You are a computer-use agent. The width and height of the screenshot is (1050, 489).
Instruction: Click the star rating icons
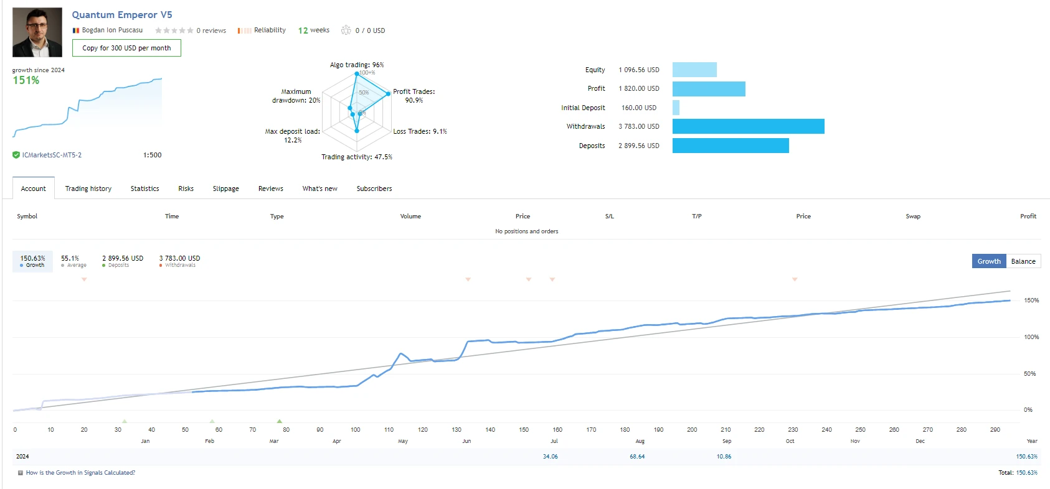pos(174,30)
